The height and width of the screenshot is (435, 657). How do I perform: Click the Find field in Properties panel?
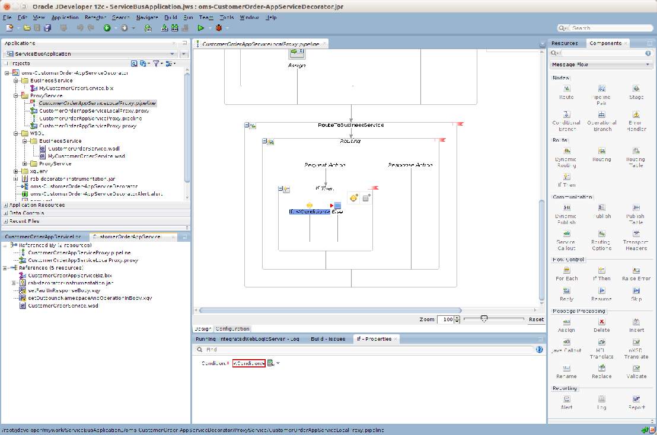[365, 349]
